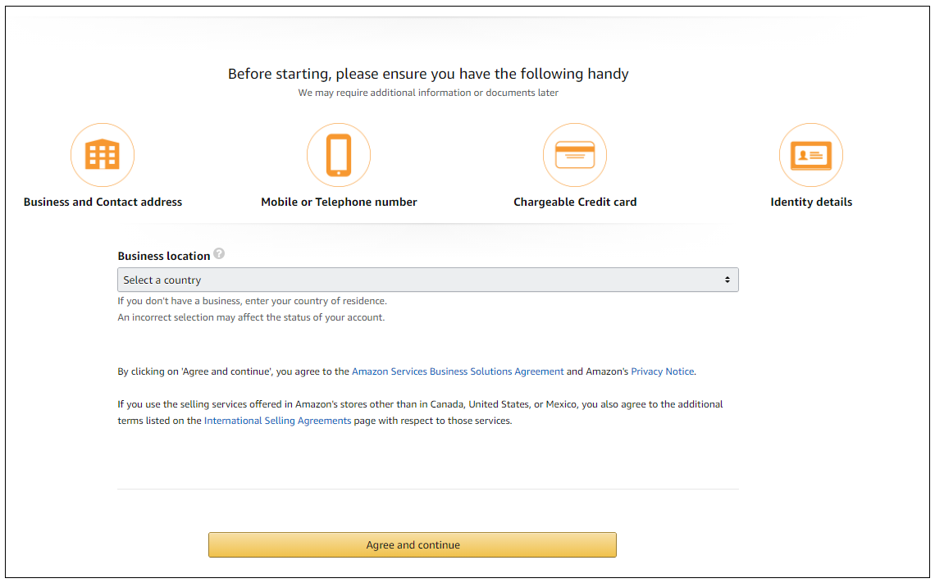935x583 pixels.
Task: Click the Identity details ID card icon
Action: tap(811, 155)
